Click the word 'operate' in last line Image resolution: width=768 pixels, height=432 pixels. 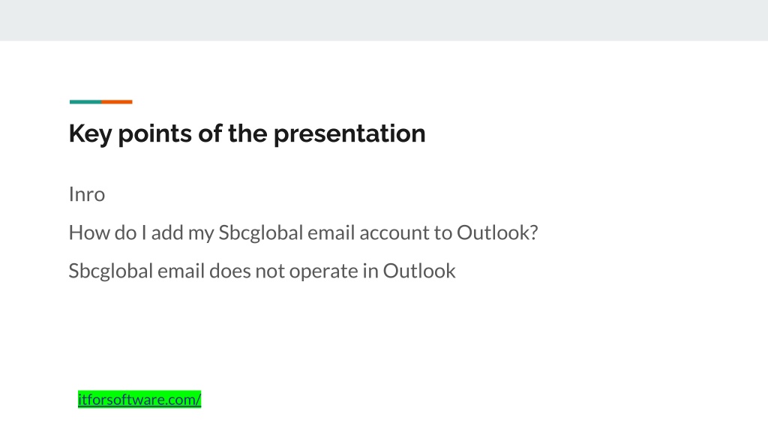point(324,271)
